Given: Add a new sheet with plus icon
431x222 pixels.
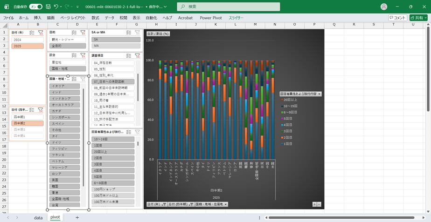Looking at the screenshot, I should pos(77,218).
